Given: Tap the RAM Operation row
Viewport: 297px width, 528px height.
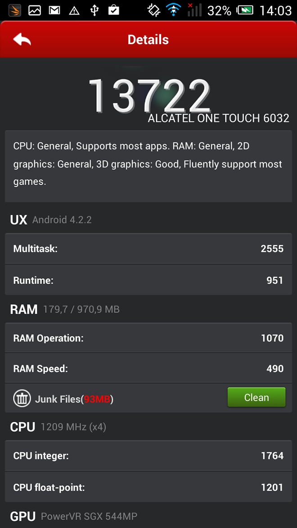Looking at the screenshot, I should (x=148, y=338).
